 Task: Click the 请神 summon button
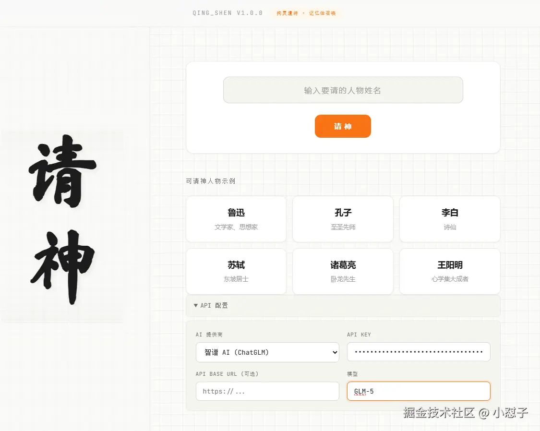point(343,126)
